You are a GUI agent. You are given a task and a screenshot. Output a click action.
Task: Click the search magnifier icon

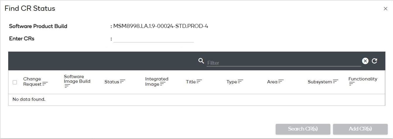click(x=201, y=61)
